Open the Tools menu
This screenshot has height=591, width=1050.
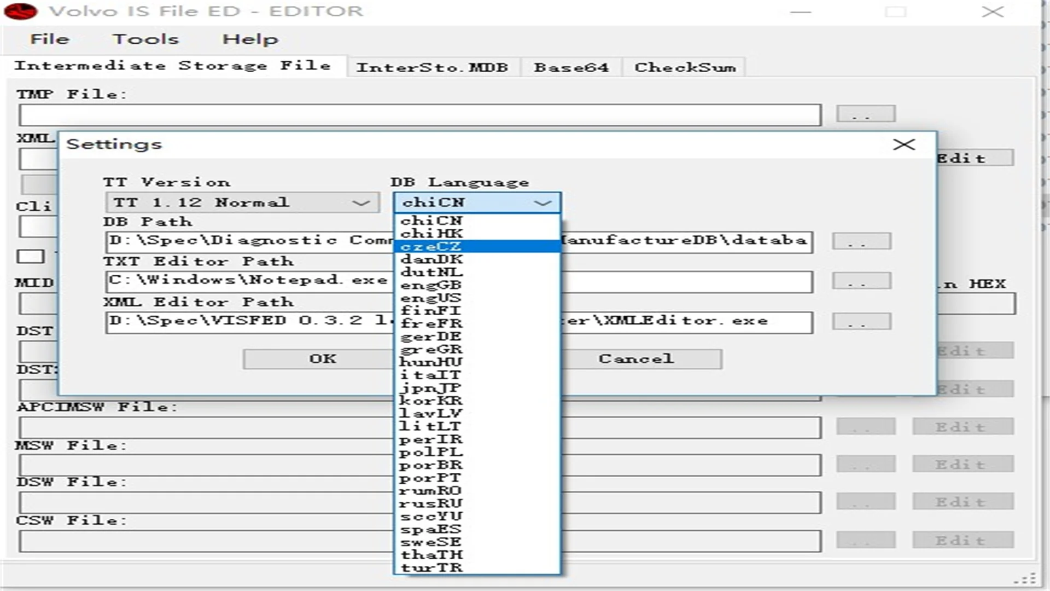coord(146,39)
